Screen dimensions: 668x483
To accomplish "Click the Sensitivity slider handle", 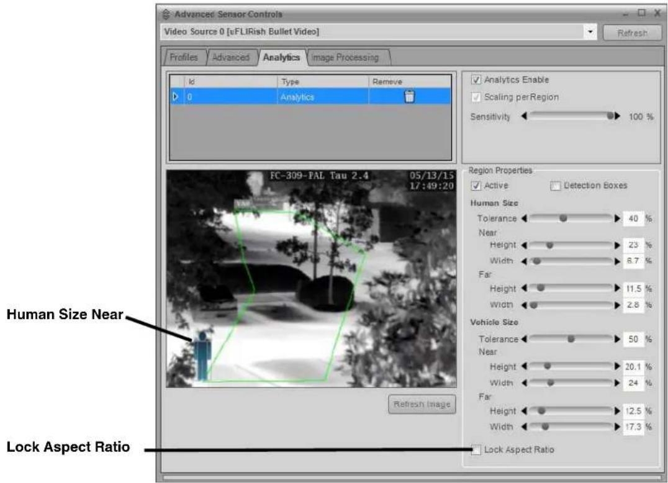I will tap(610, 116).
